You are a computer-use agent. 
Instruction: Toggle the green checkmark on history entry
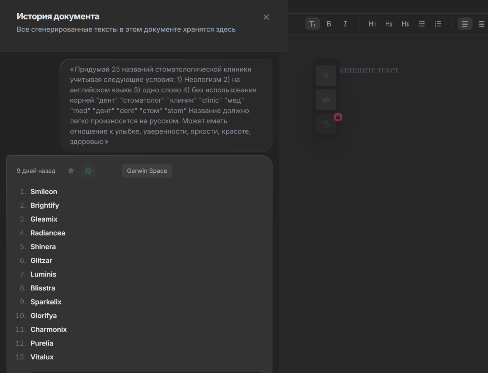coord(88,171)
